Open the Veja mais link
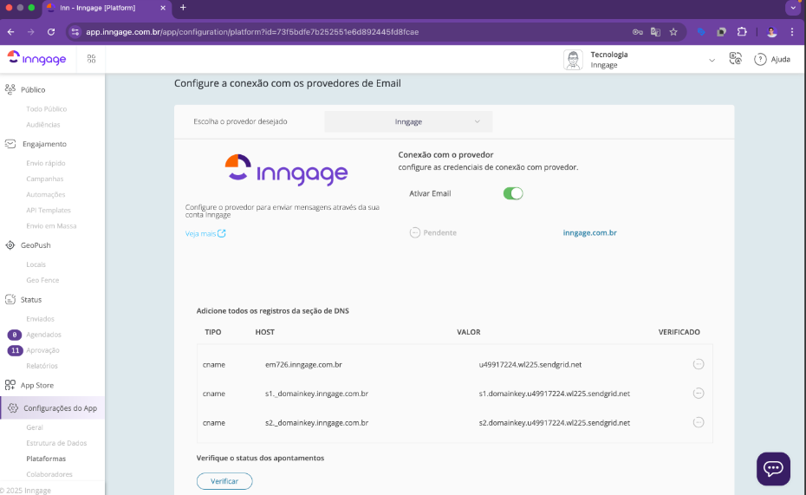Viewport: 806px width, 495px height. pos(200,233)
